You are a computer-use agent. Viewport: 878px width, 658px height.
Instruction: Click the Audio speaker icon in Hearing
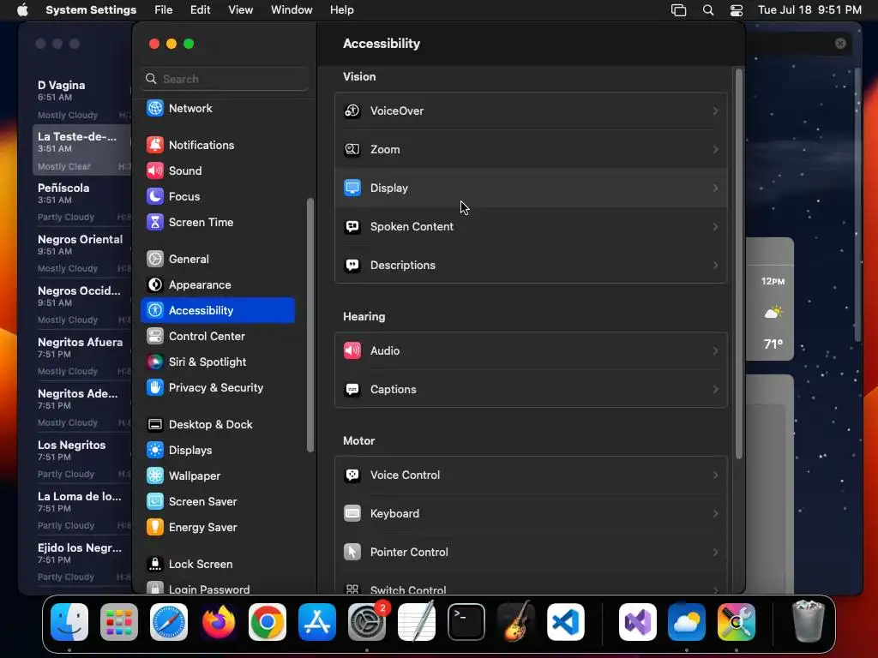click(352, 350)
